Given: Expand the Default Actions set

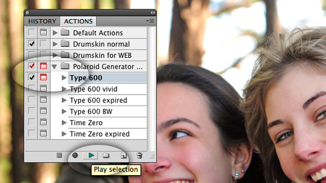Looking at the screenshot, I should [55, 33].
